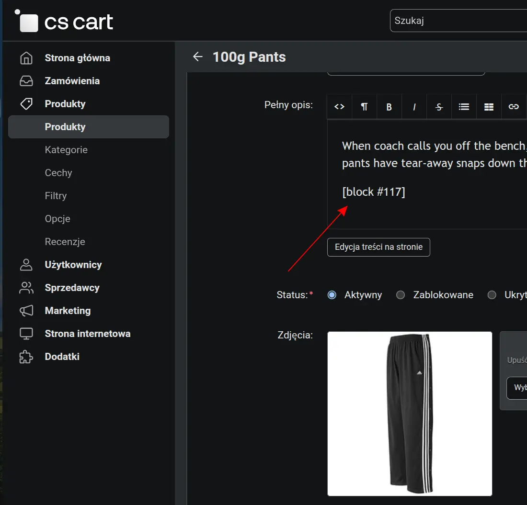Expand the Użytkownicy sidebar section

(73, 265)
